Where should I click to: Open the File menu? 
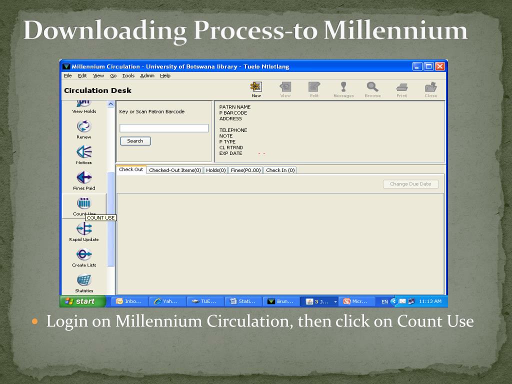click(x=68, y=76)
